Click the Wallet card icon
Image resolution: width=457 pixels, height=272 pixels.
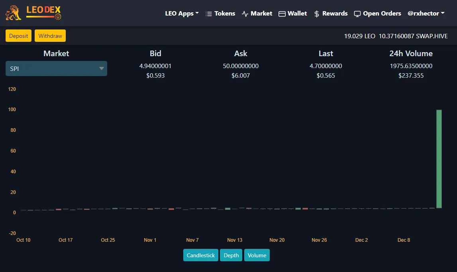[282, 14]
